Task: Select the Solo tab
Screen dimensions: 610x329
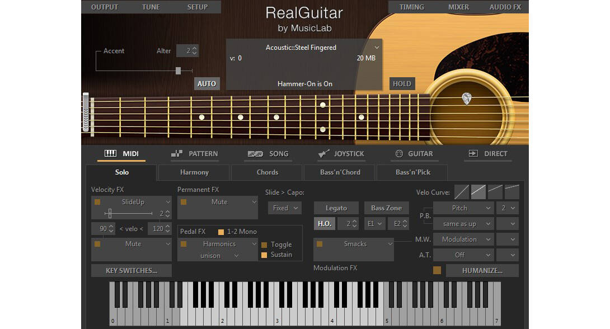Action: tap(122, 172)
